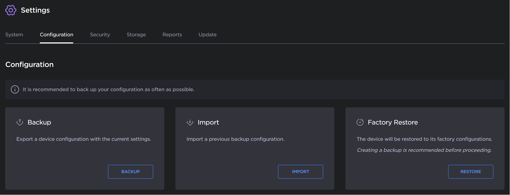Click the Backup card's export arrow icon
Screen dimensions: 510x195
click(x=20, y=122)
